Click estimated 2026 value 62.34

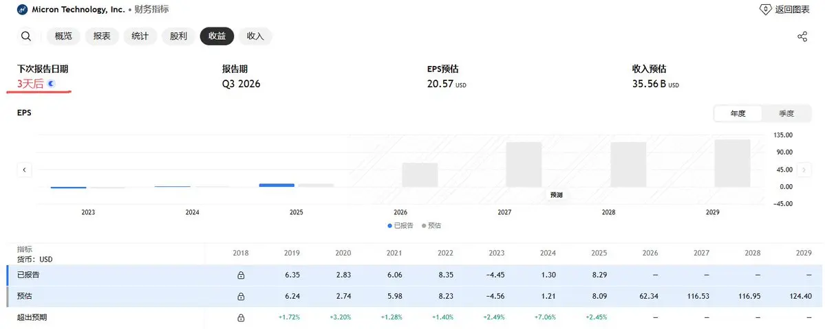649,297
